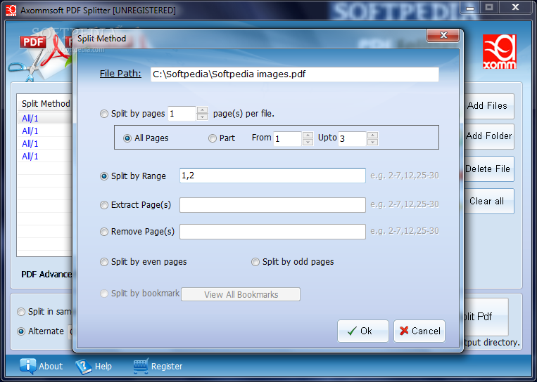Click the Extract Page(s) text box
537x382 pixels.
point(272,205)
